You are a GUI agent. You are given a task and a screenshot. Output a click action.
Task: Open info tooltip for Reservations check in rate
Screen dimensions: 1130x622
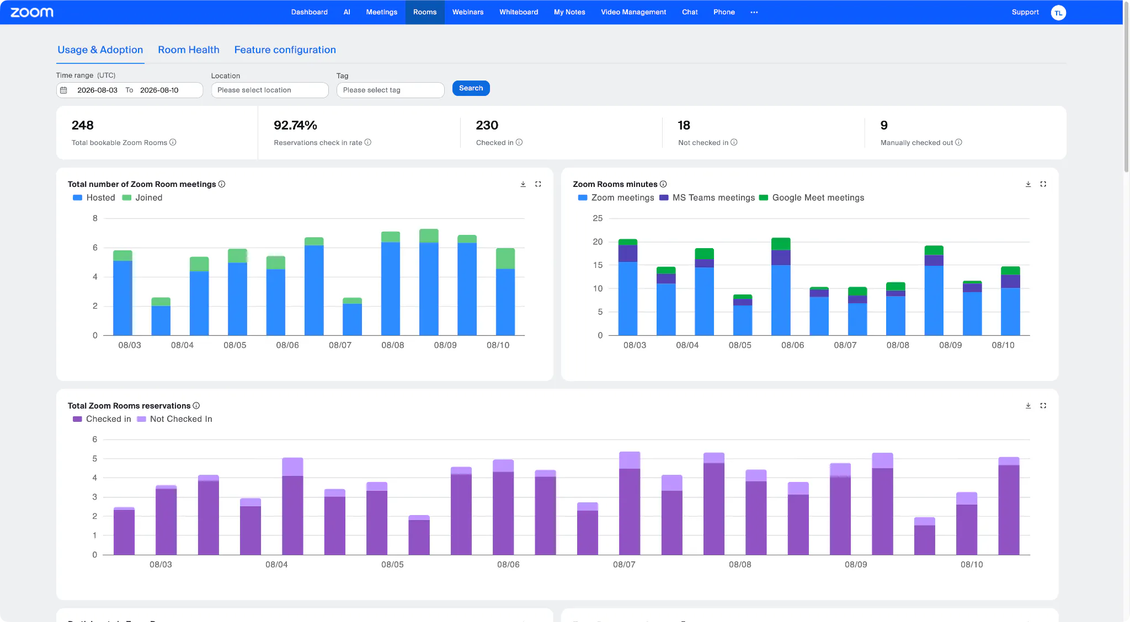click(x=368, y=142)
